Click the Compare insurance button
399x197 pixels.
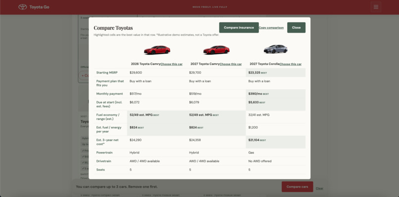(239, 28)
